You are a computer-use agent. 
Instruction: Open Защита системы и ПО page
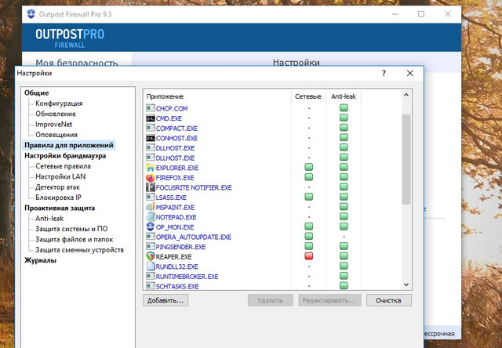(71, 229)
